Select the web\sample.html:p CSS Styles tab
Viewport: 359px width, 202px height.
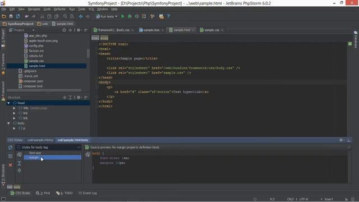pos(40,140)
